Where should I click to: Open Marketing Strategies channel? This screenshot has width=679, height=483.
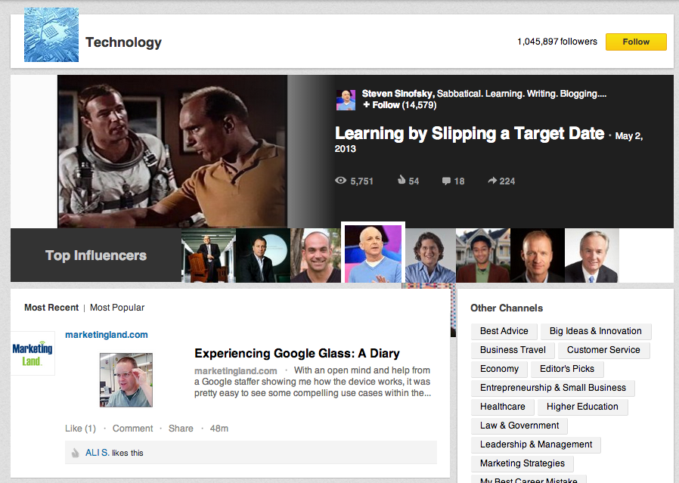tap(522, 463)
